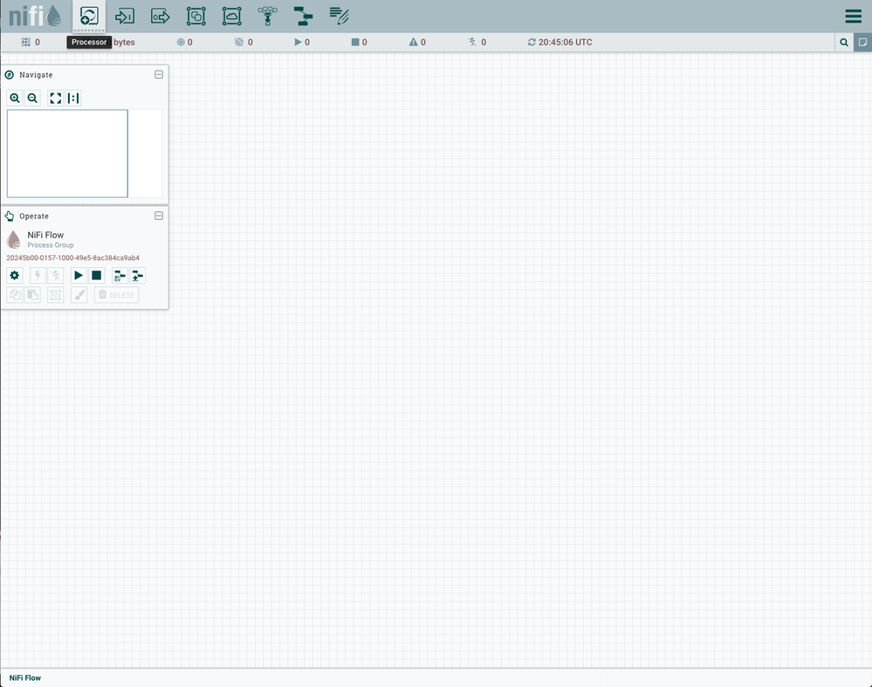The width and height of the screenshot is (872, 687).
Task: Start the flow with play button
Action: point(79,275)
